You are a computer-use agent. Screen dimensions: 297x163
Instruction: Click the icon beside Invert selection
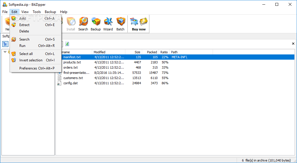pyautogui.click(x=14, y=60)
